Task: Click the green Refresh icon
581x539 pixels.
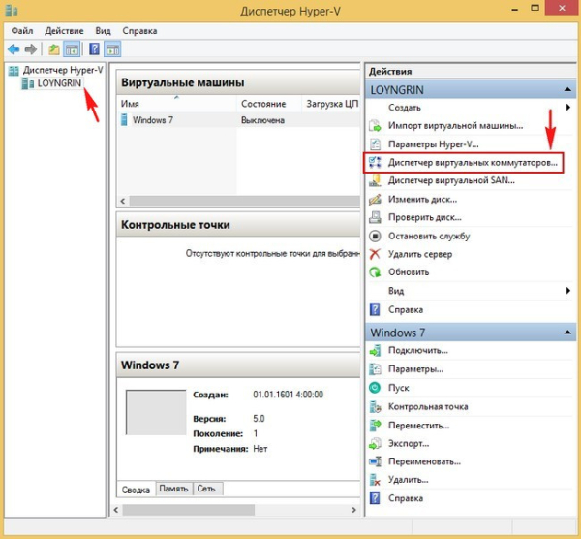Action: pos(376,272)
